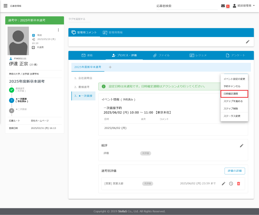Open the hamburger navigation menu
This screenshot has width=259, height=215.
(x=5, y=6)
